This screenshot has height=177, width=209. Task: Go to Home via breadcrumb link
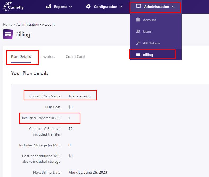(8, 24)
